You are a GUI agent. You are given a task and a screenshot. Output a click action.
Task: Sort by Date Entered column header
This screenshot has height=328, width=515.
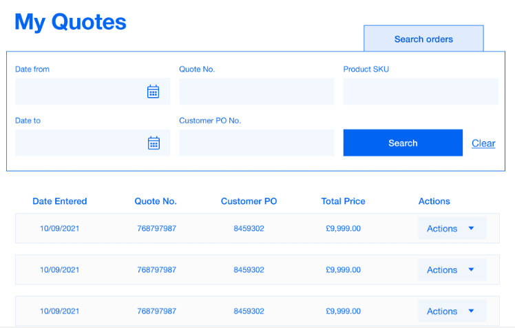coord(60,201)
